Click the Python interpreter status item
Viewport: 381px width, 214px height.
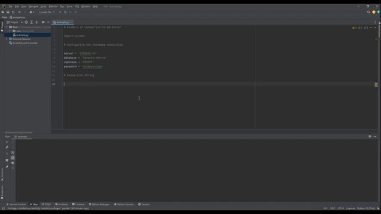click(x=366, y=209)
